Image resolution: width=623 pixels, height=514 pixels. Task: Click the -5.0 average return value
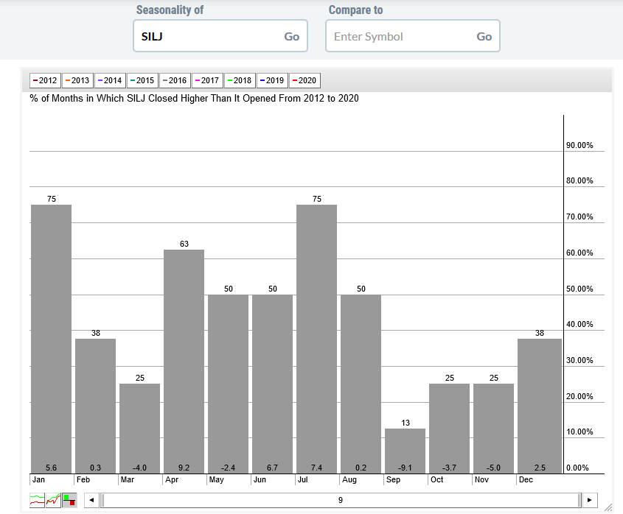pyautogui.click(x=493, y=468)
